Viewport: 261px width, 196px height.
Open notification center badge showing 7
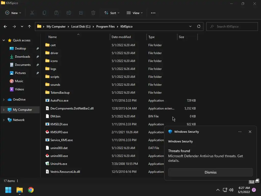[x=254, y=190]
